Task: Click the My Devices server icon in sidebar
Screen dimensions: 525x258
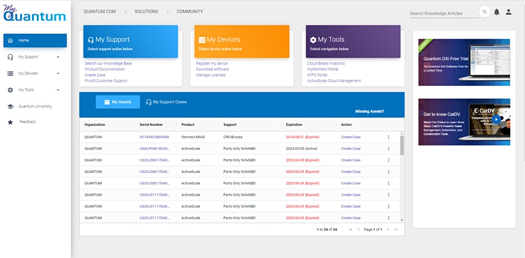Action: (11, 73)
